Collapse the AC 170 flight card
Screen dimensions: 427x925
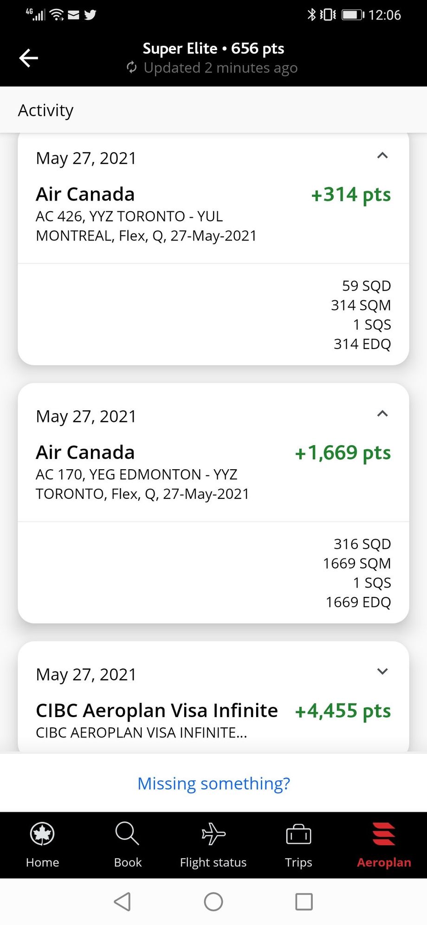click(382, 414)
